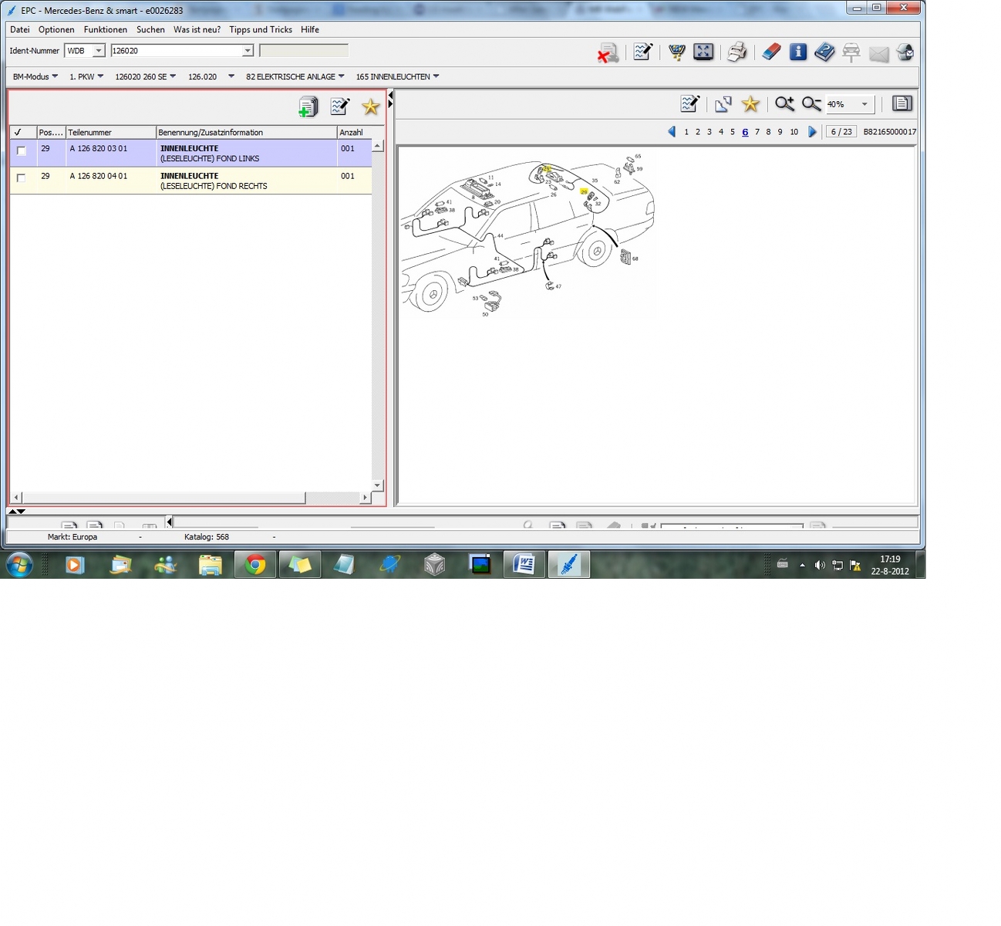The width and height of the screenshot is (1001, 926).
Task: Open the help book icon
Action: (x=824, y=52)
